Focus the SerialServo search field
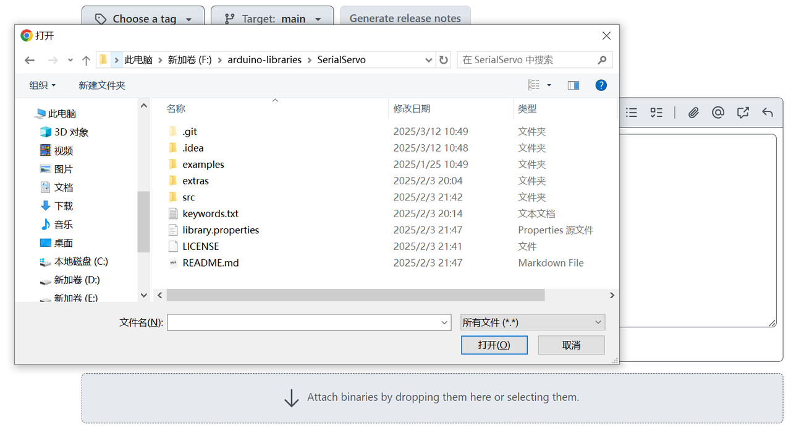The image size is (791, 430). coord(535,60)
